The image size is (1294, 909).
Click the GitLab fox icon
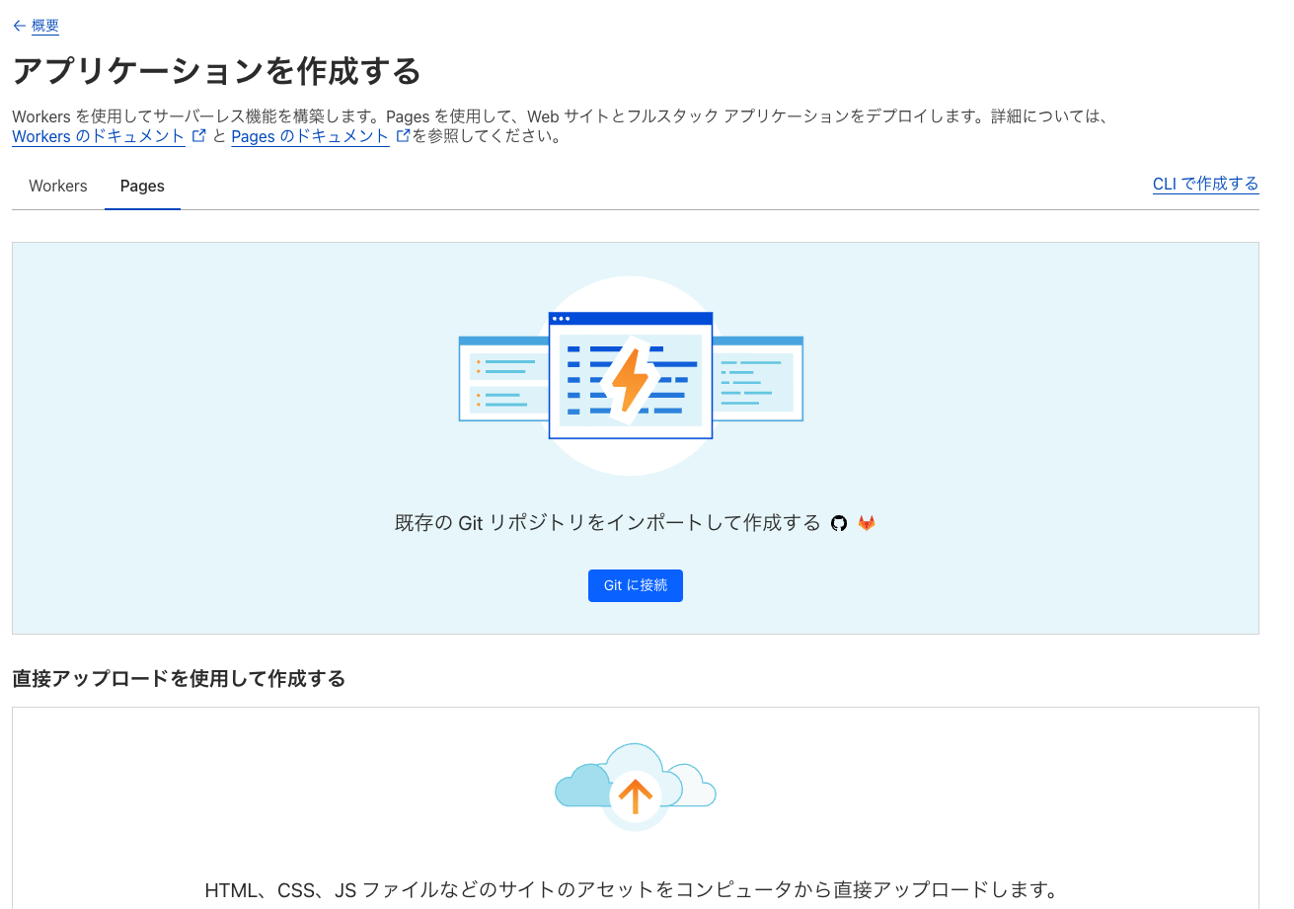867,523
